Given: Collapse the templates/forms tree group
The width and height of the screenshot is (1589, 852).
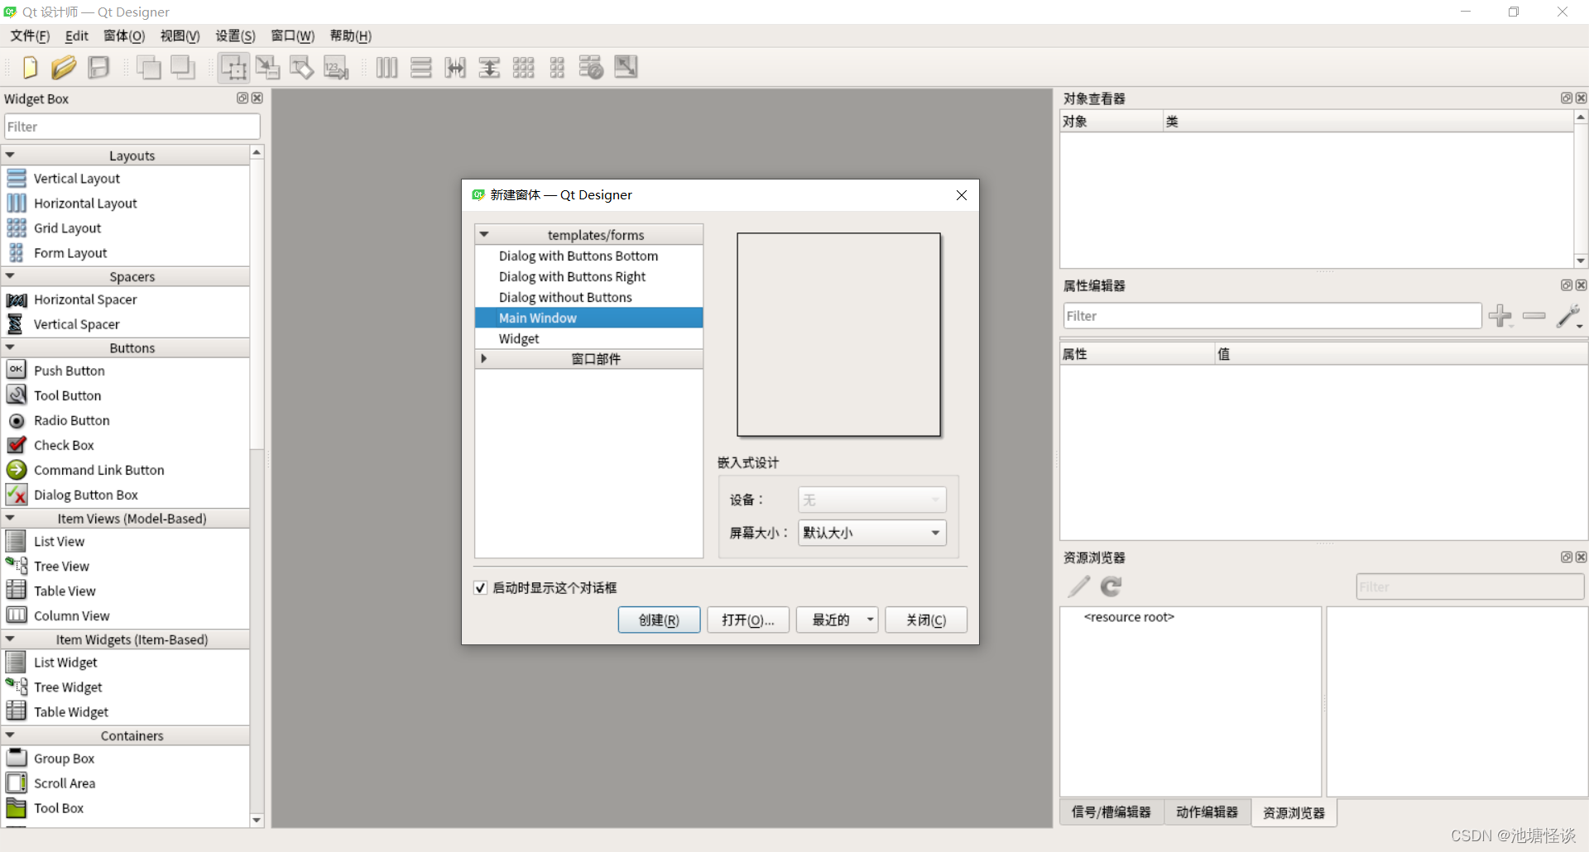Looking at the screenshot, I should [x=484, y=234].
